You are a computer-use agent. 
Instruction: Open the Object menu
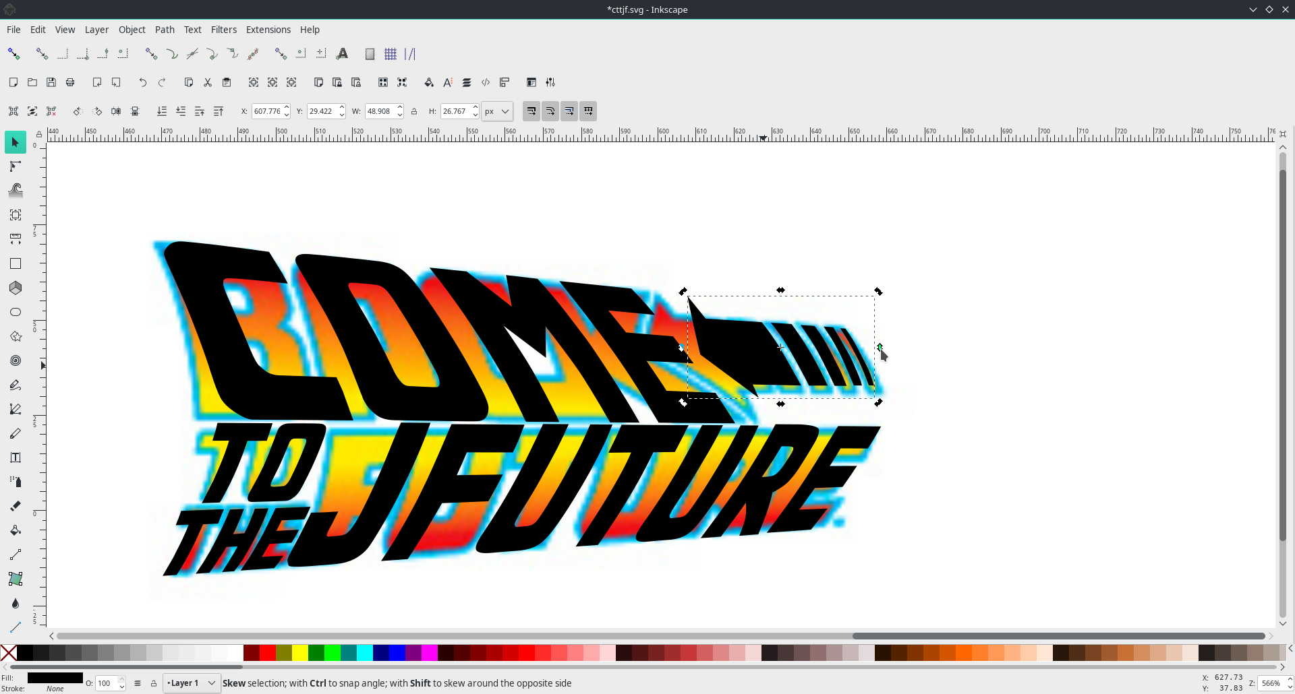point(132,30)
